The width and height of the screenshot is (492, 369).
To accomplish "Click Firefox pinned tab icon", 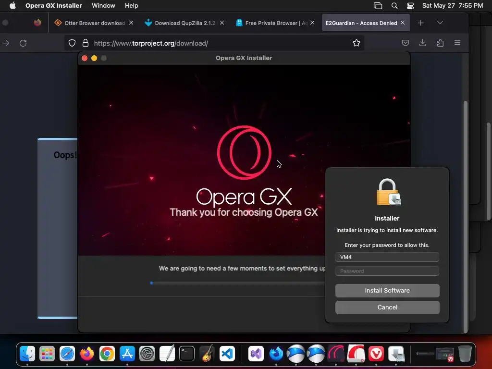I will coord(37,23).
